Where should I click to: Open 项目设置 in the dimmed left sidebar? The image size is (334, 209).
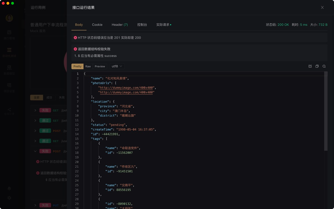click(x=9, y=88)
